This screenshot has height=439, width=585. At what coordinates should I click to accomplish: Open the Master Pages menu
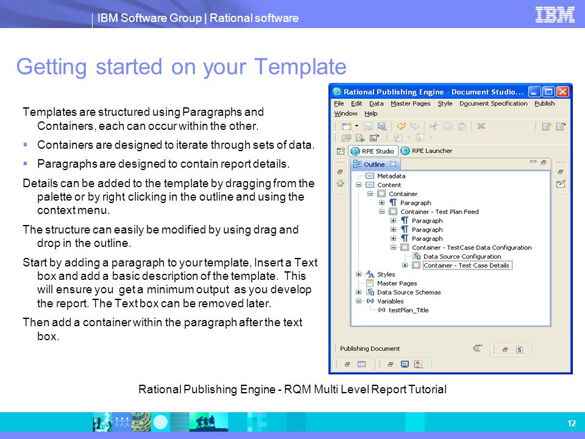(x=410, y=104)
